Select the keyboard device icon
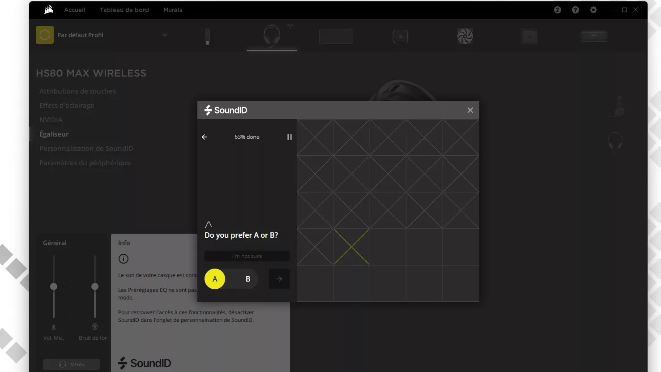The image size is (661, 372). coord(594,36)
